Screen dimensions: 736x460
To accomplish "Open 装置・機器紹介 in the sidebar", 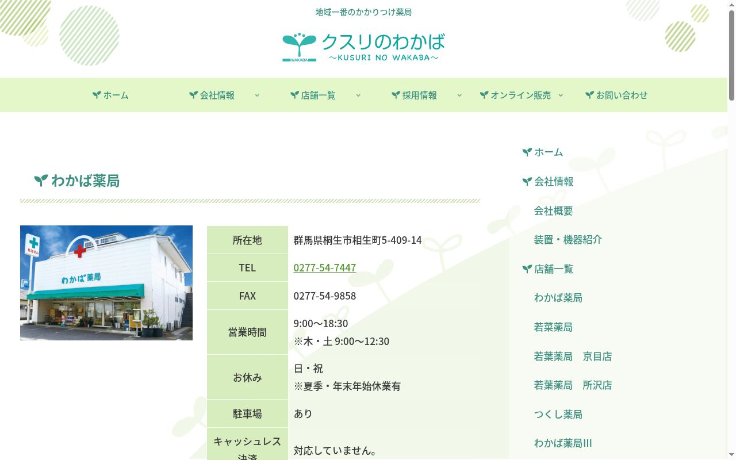I will pos(568,239).
